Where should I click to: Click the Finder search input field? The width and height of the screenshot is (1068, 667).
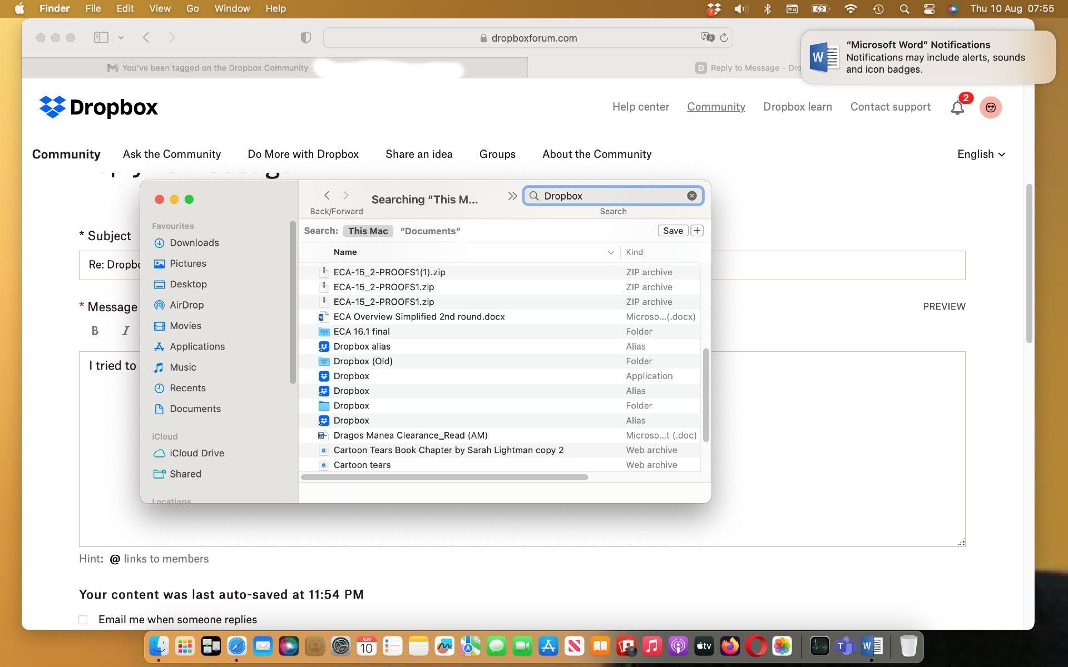coord(612,196)
